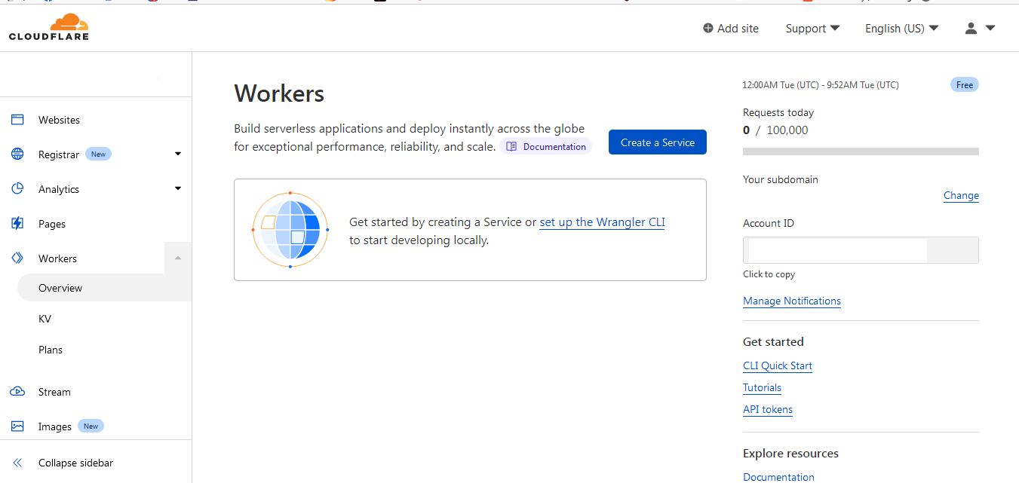
Task: Open the Plans sidebar item
Action: [x=51, y=350]
